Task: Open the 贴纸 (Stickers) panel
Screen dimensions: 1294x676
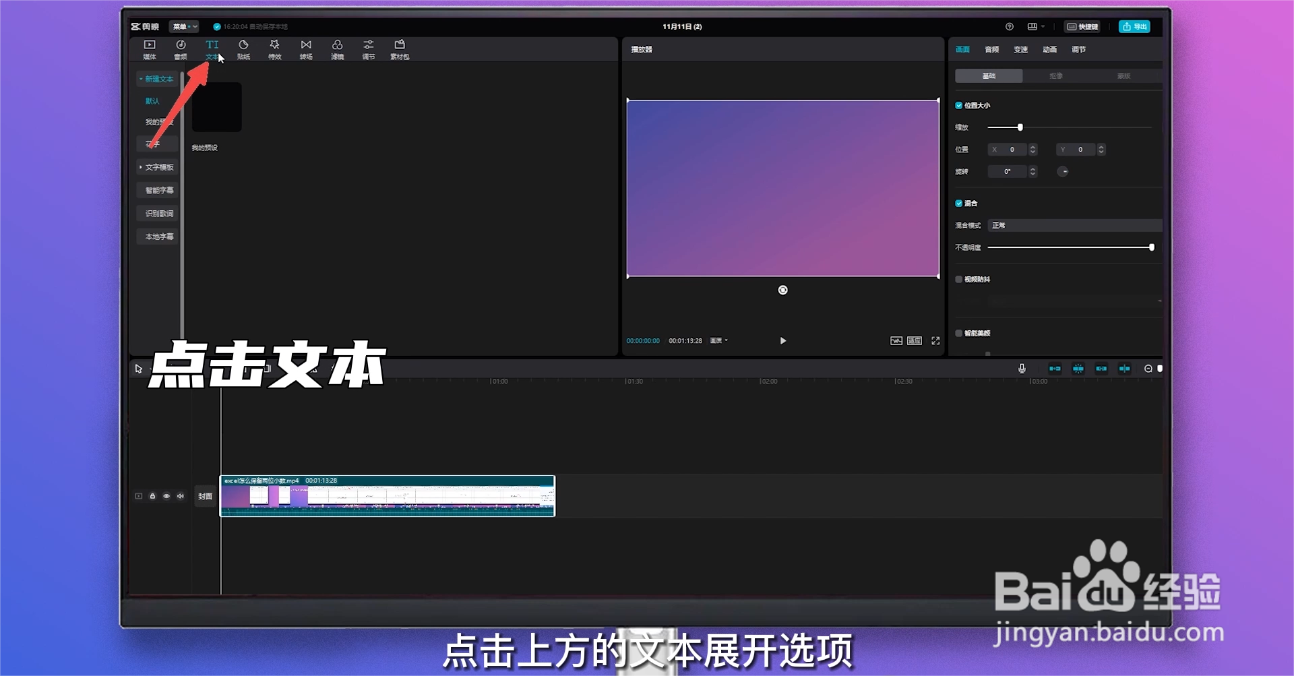Action: 243,49
